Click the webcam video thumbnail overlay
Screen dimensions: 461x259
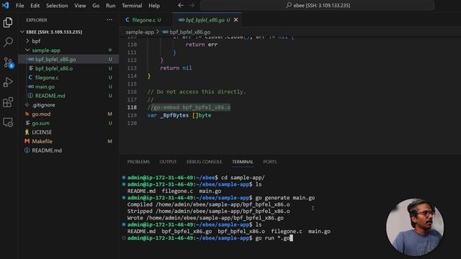pos(415,227)
